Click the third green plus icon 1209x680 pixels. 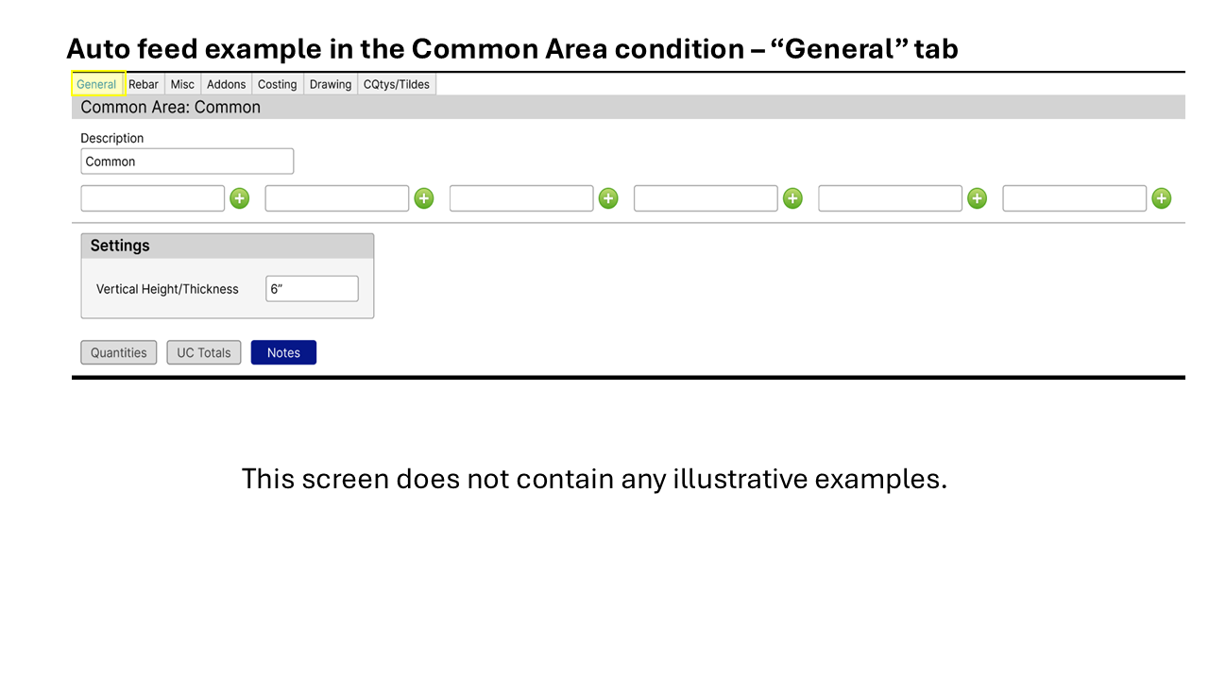[608, 198]
